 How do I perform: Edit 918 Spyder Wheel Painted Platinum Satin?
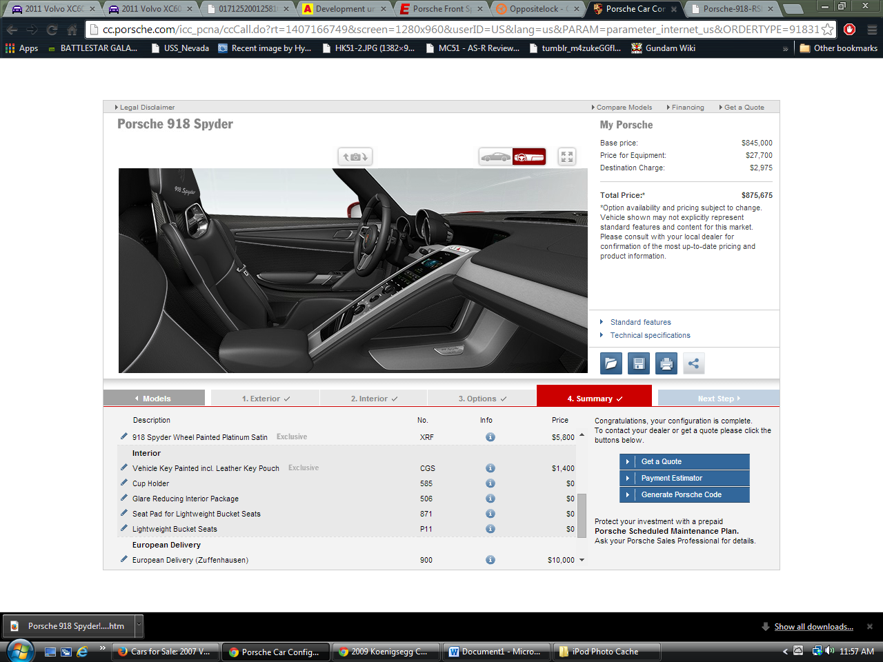124,437
